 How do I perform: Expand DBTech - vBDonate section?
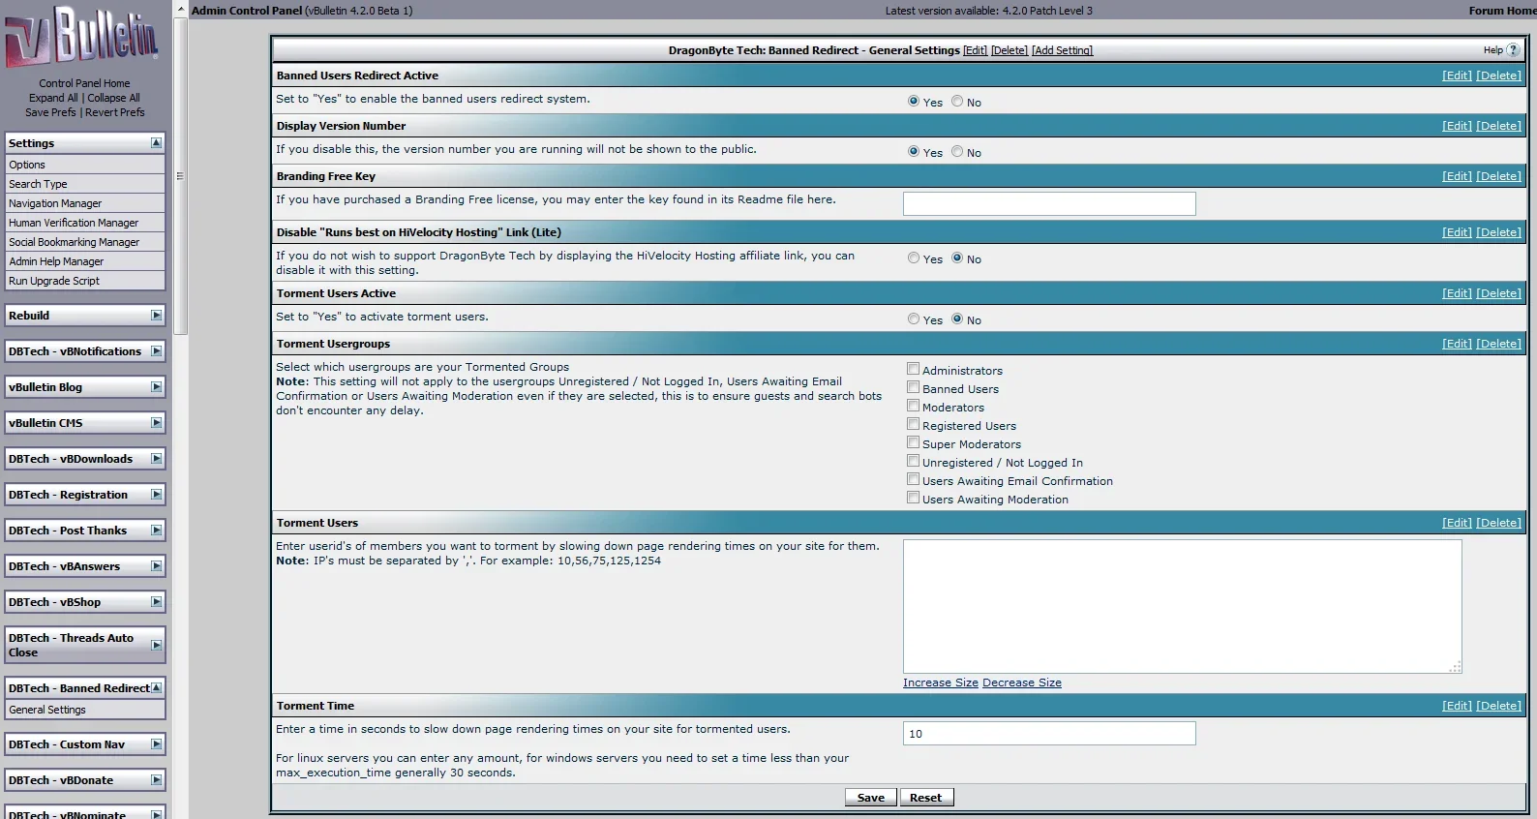(156, 779)
